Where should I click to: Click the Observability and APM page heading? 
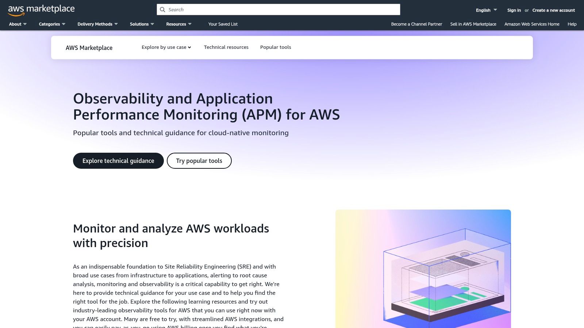pos(206,106)
